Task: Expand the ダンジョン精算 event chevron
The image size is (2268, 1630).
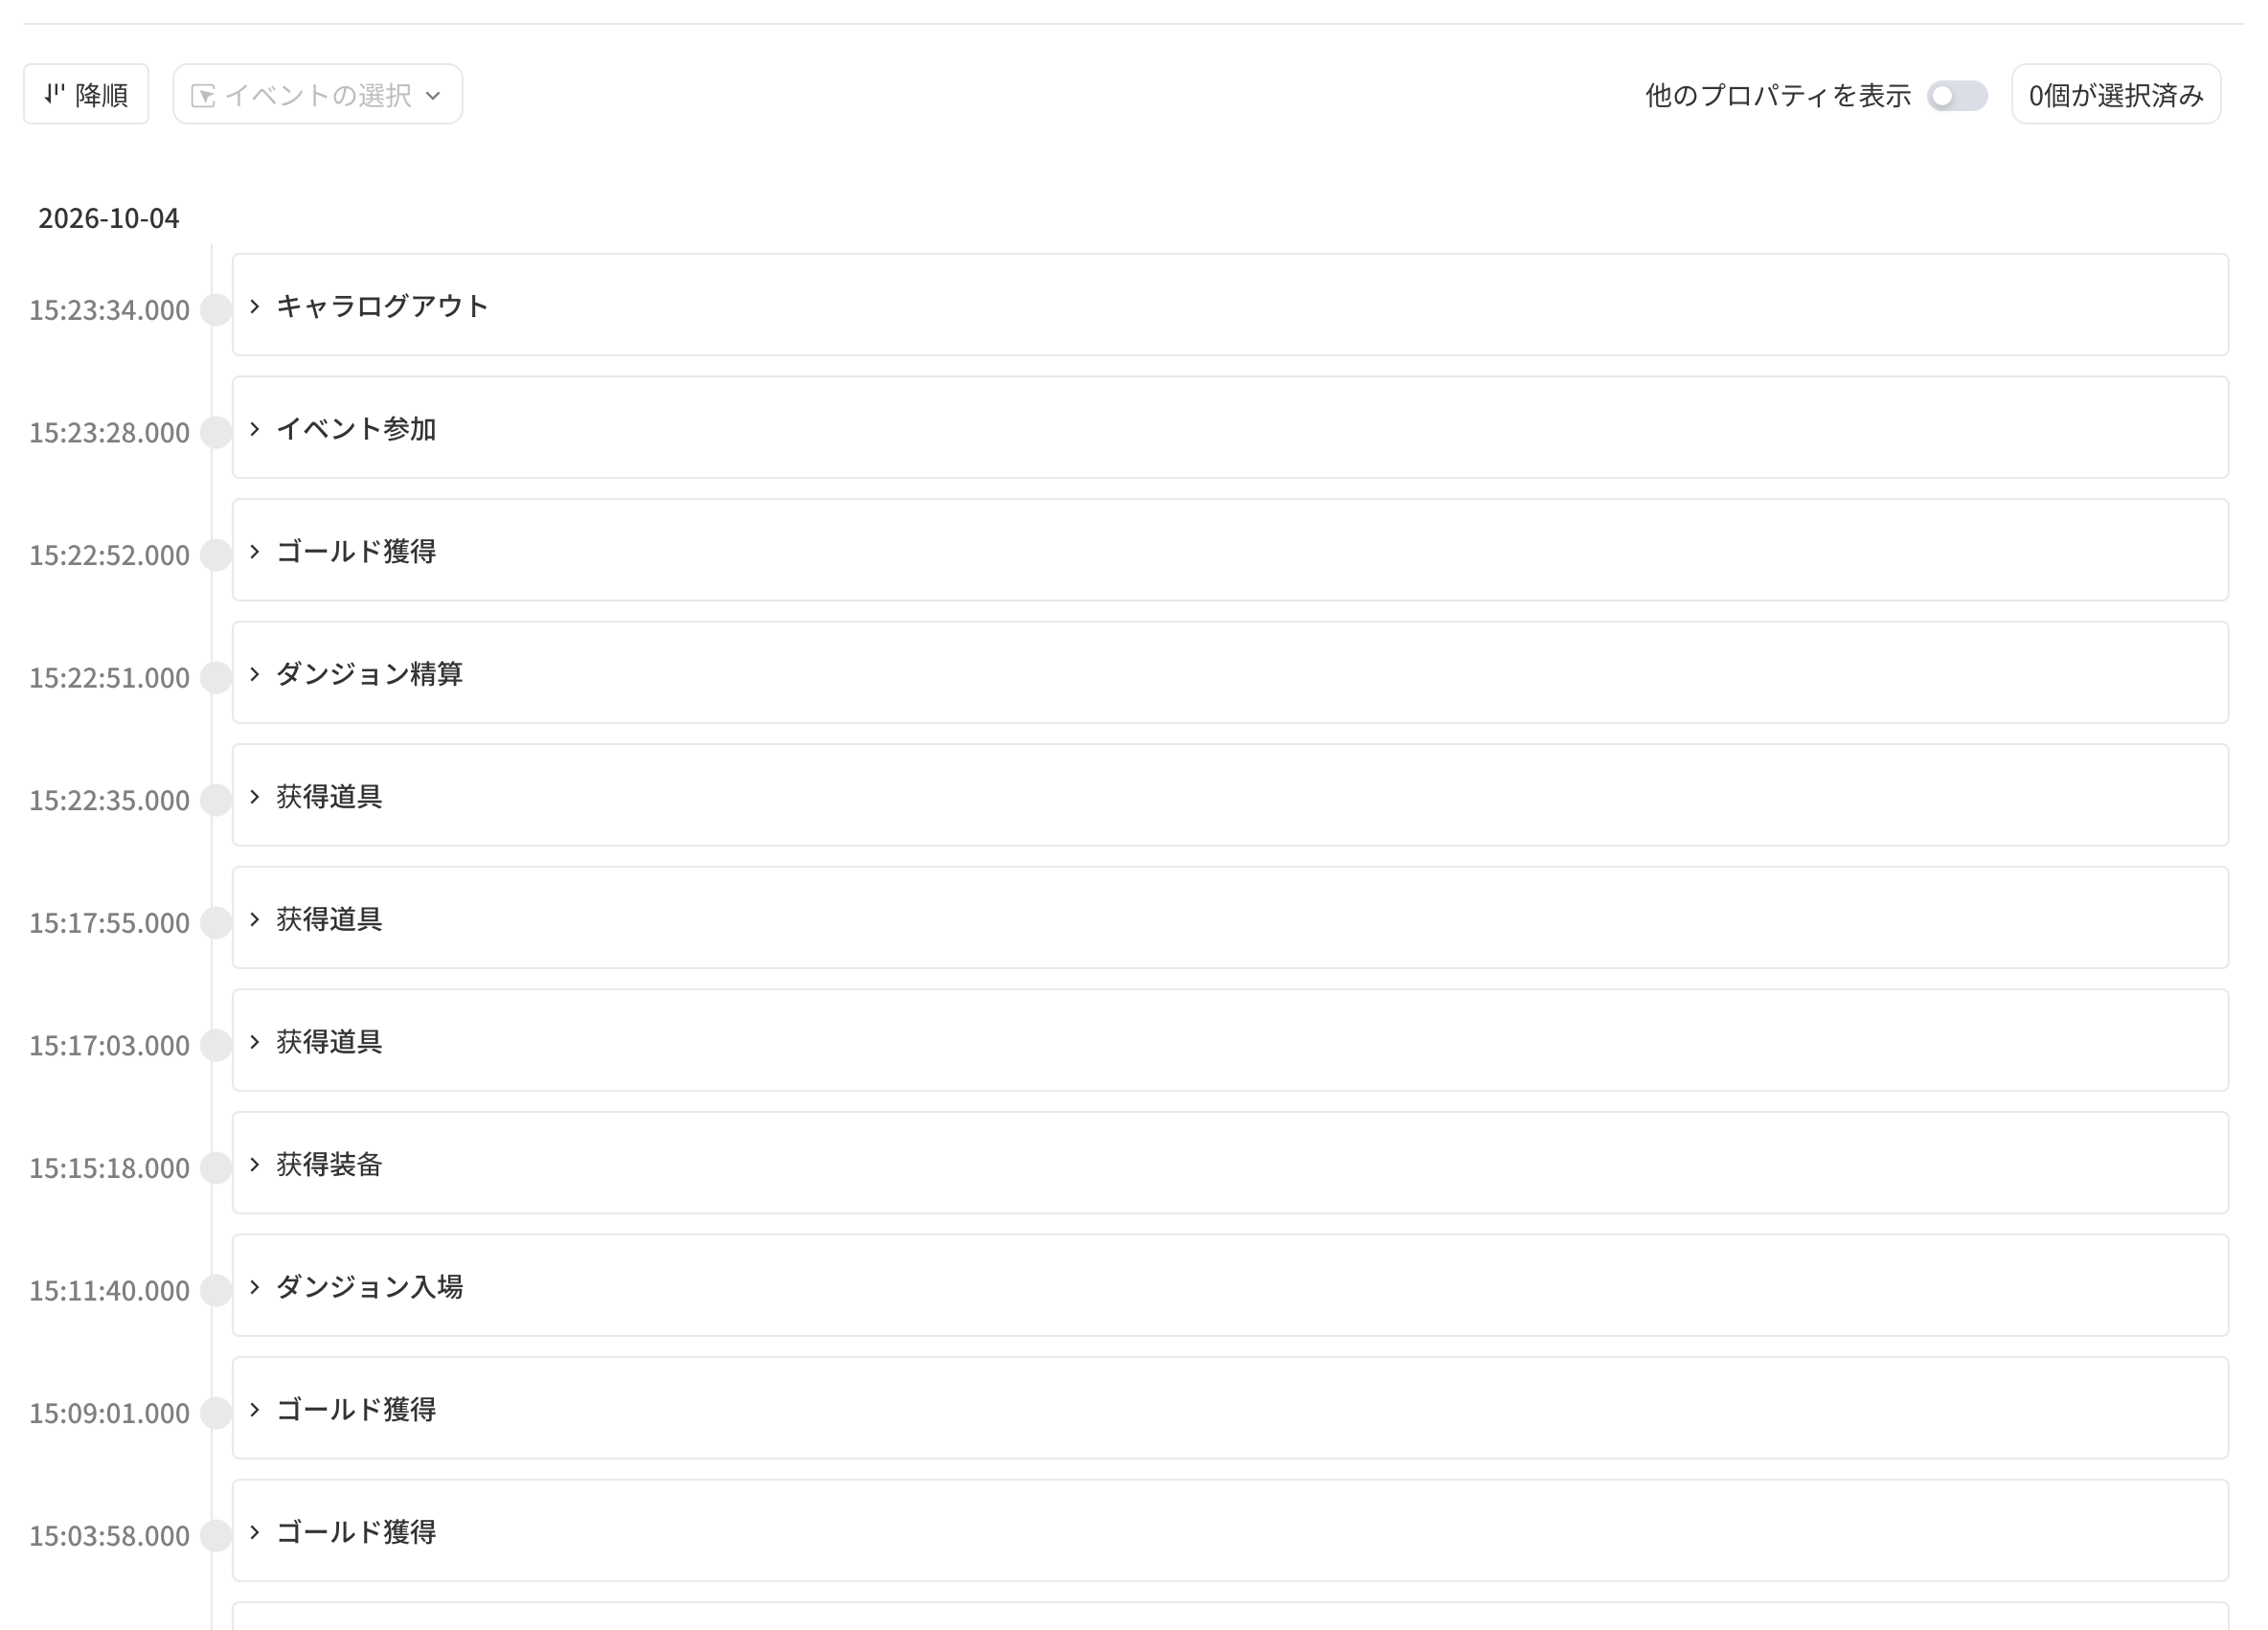Action: pos(255,673)
